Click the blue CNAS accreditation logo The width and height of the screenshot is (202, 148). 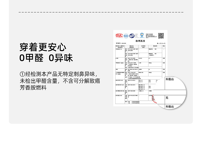pyautogui.click(x=132, y=36)
